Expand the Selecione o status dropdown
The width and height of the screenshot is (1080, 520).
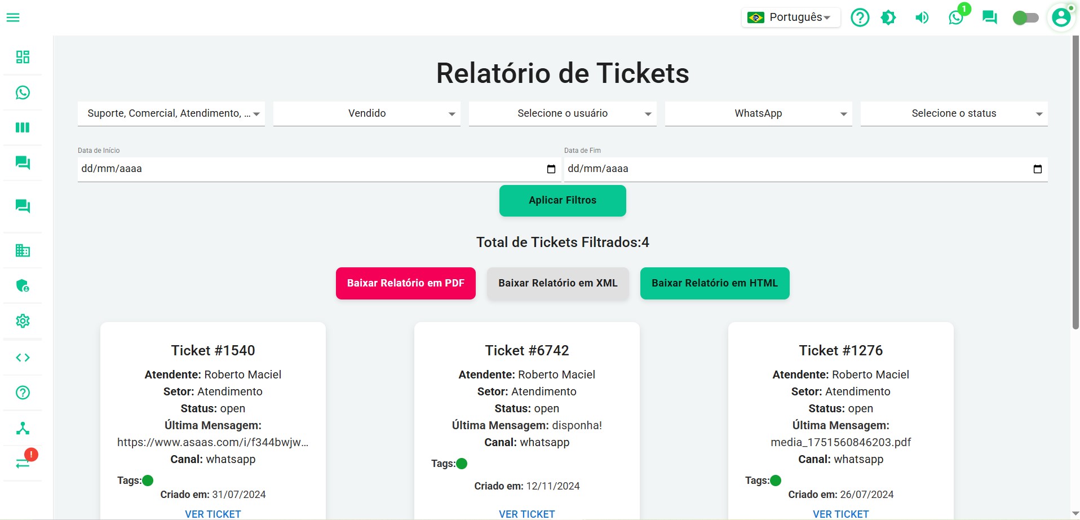pyautogui.click(x=954, y=113)
